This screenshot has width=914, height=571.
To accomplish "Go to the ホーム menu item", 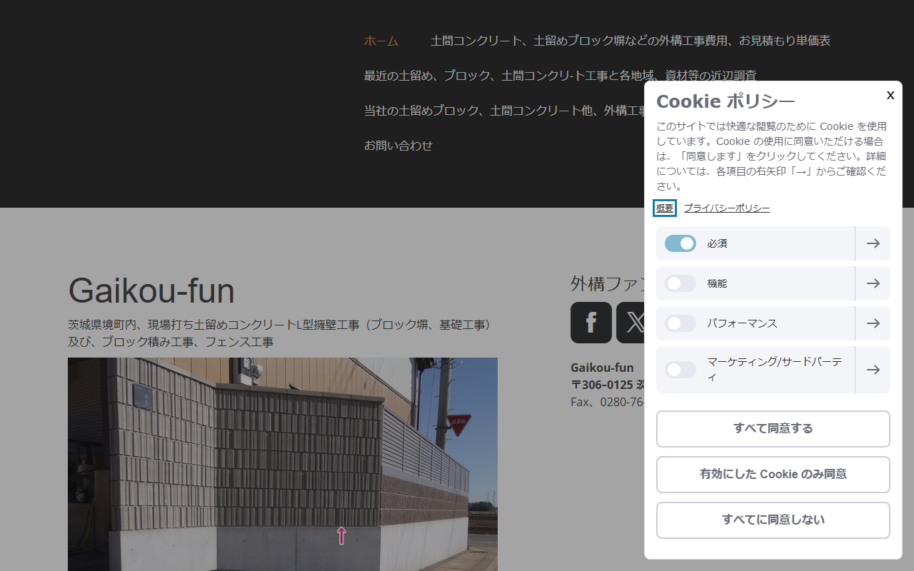I will 381,41.
